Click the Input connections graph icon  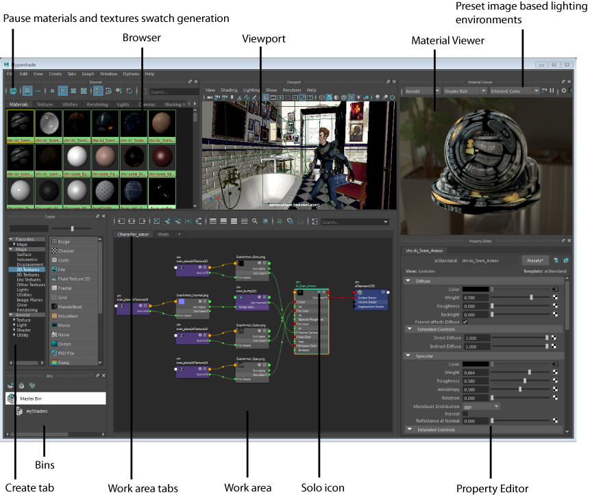coord(121,221)
